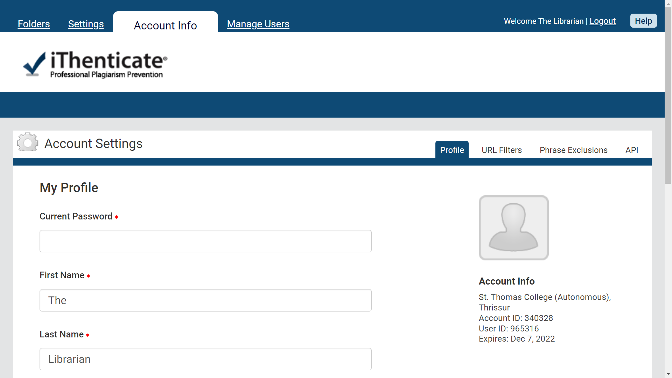Click the Account Info sidebar heading

tap(506, 281)
